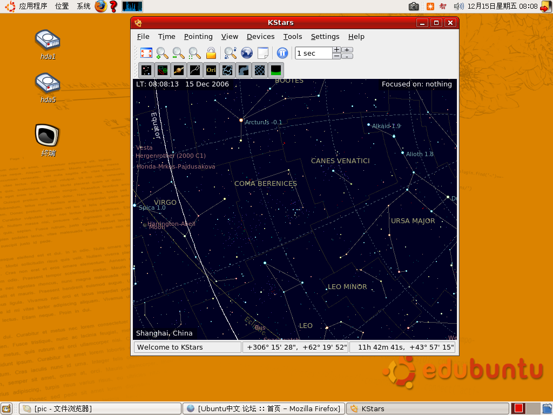Toggle the padlock track object icon
553x415 pixels.
(x=211, y=53)
